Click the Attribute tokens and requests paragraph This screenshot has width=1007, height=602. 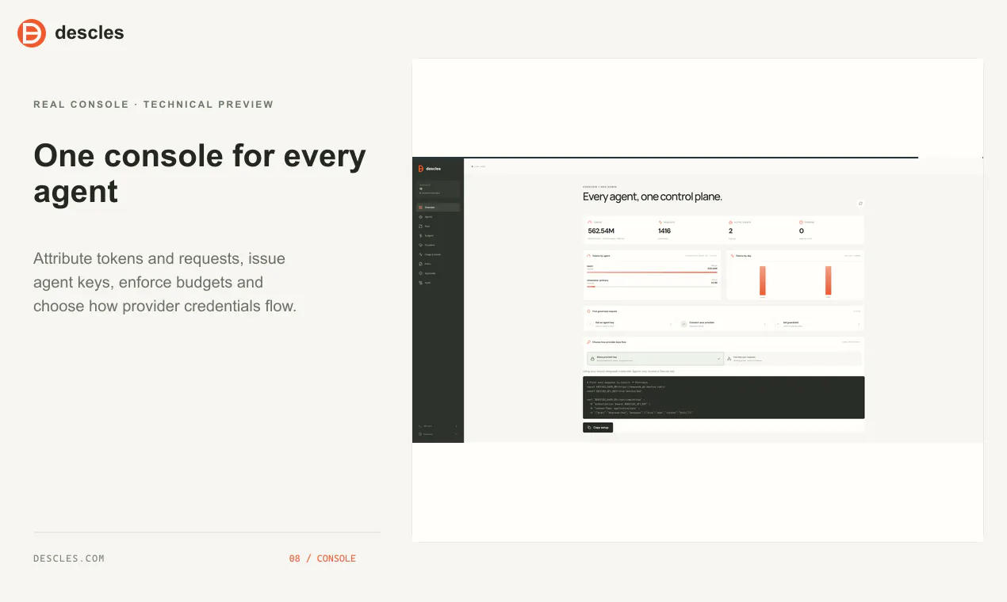point(165,282)
